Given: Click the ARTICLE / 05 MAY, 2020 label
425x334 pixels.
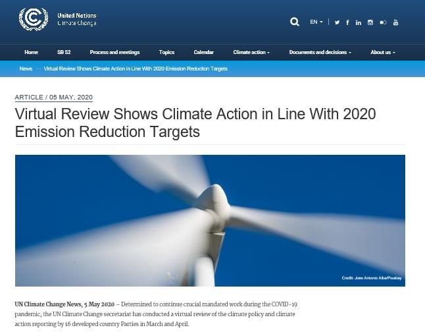Looking at the screenshot, I should [x=54, y=97].
